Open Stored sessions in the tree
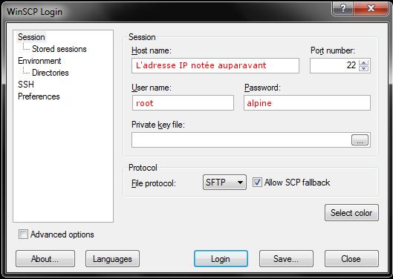The width and height of the screenshot is (393, 279). click(x=59, y=49)
